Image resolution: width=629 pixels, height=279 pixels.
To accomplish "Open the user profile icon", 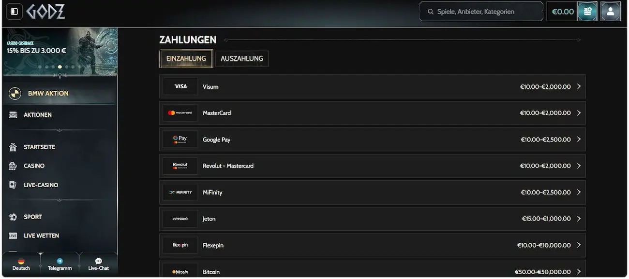I will pyautogui.click(x=611, y=12).
